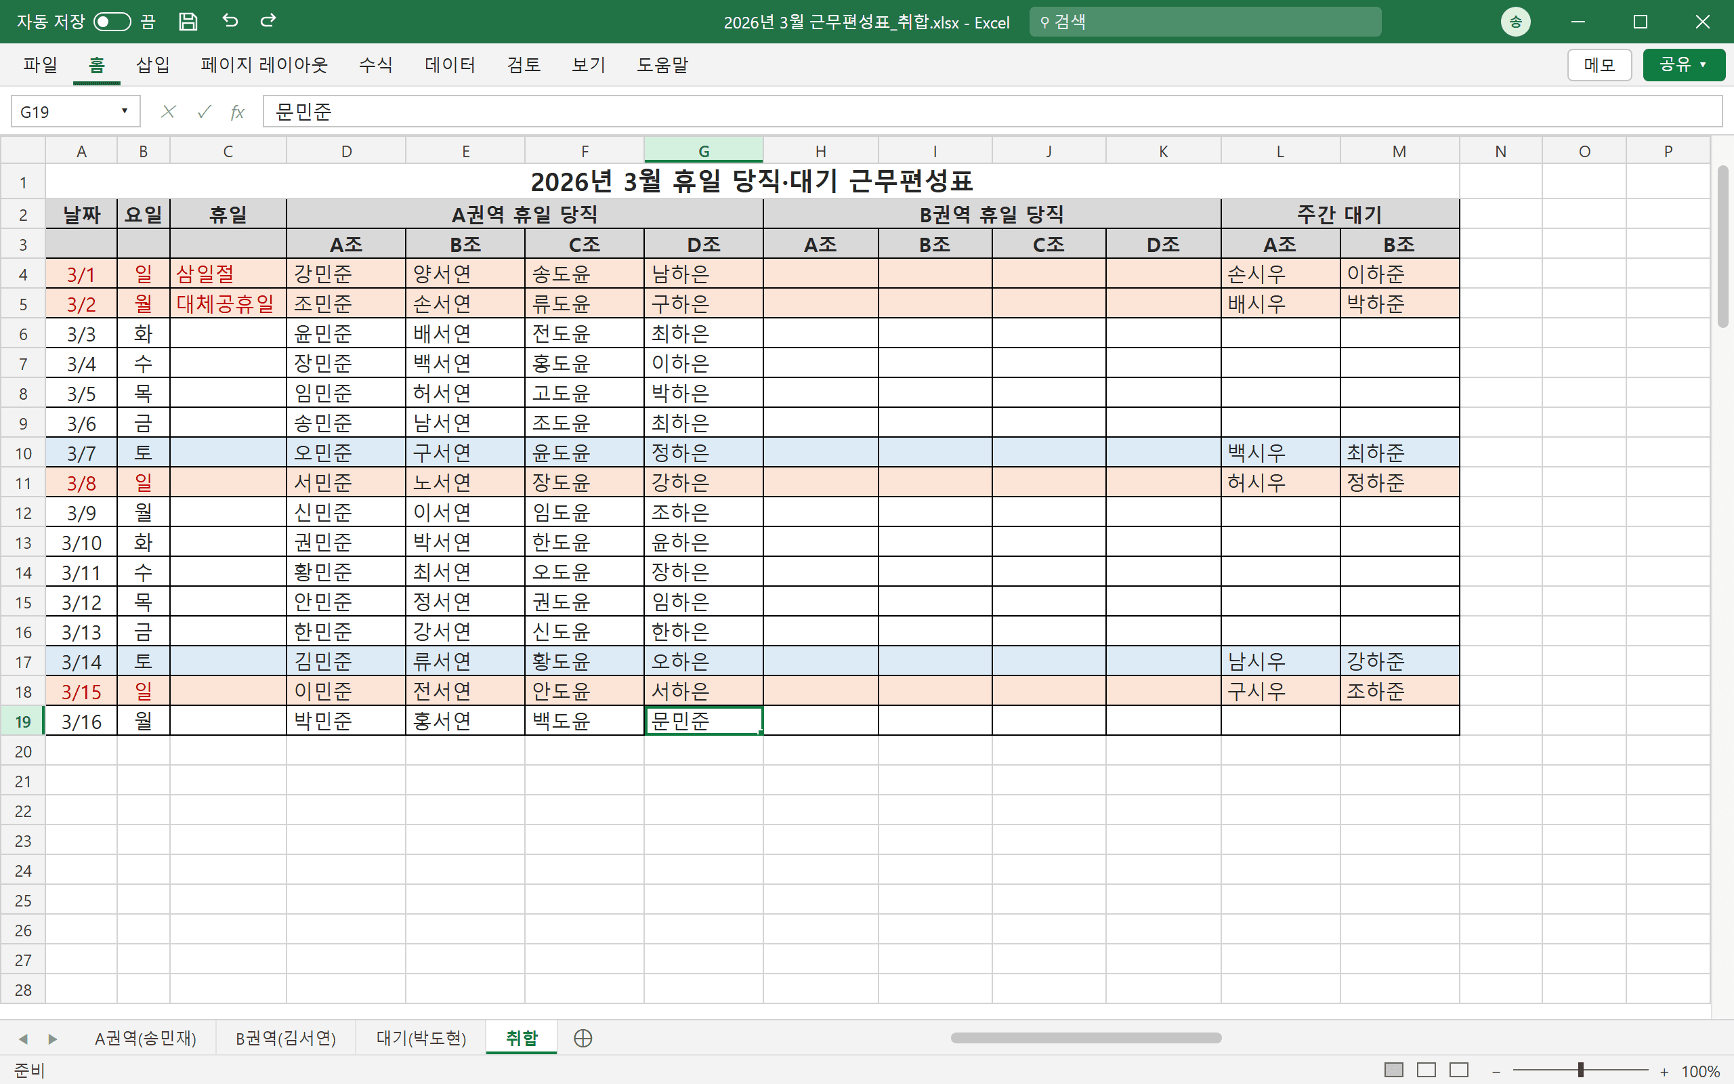Add a new sheet with plus icon
This screenshot has height=1084, width=1734.
pyautogui.click(x=583, y=1038)
